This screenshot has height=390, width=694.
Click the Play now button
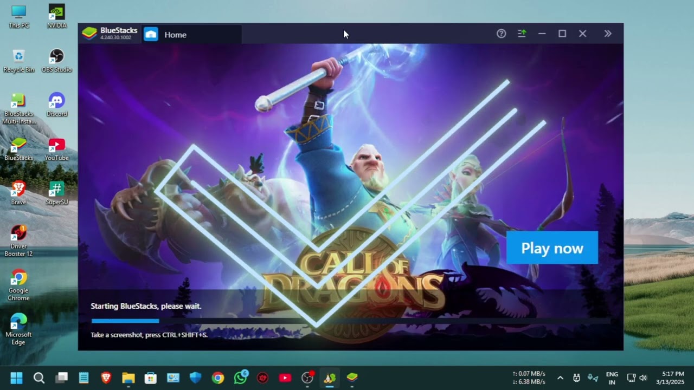point(552,248)
